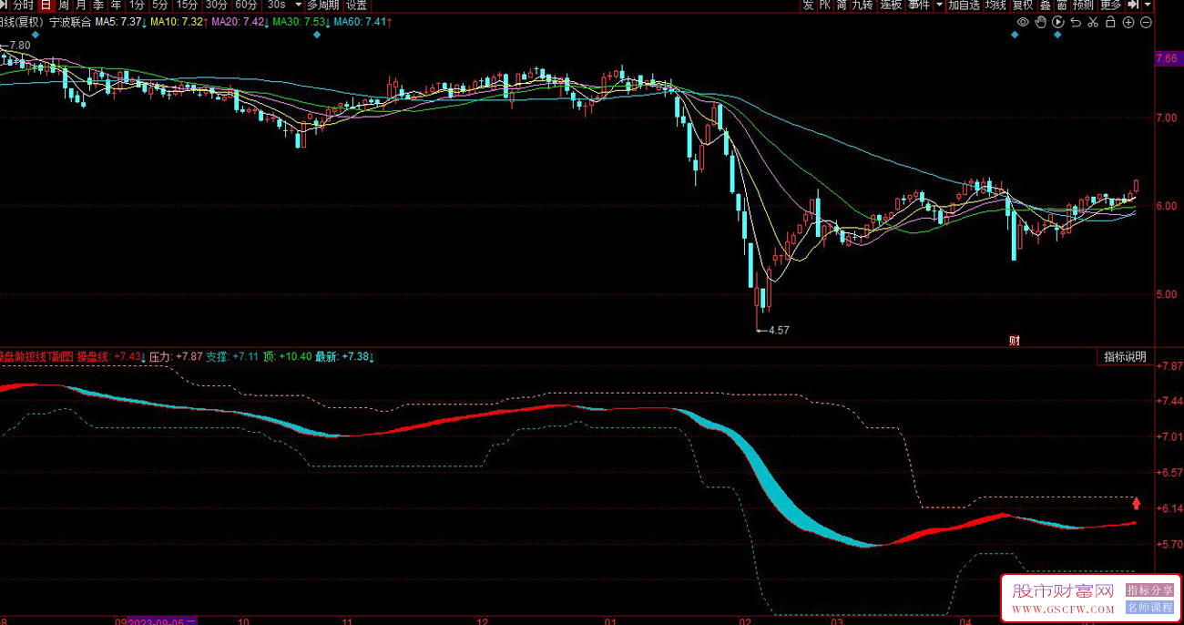Click the 预测 forecast button
The height and width of the screenshot is (625, 1184).
1083,5
